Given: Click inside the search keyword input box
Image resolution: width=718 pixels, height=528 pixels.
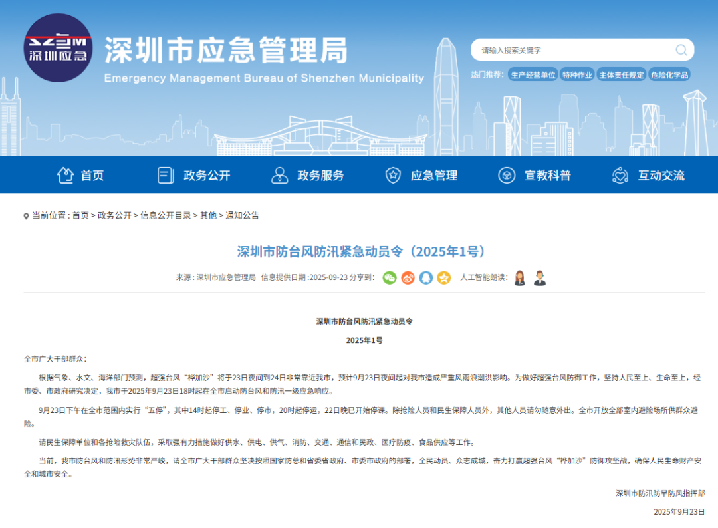Looking at the screenshot, I should [572, 50].
